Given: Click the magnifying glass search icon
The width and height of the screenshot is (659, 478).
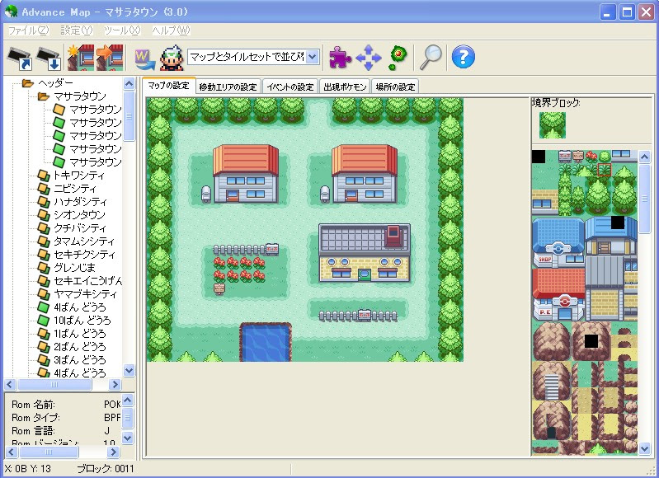Looking at the screenshot, I should pos(431,57).
